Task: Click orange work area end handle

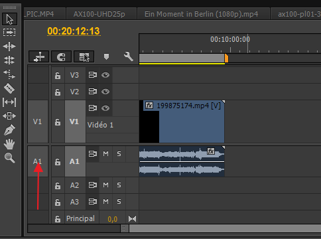Action: coord(226,58)
